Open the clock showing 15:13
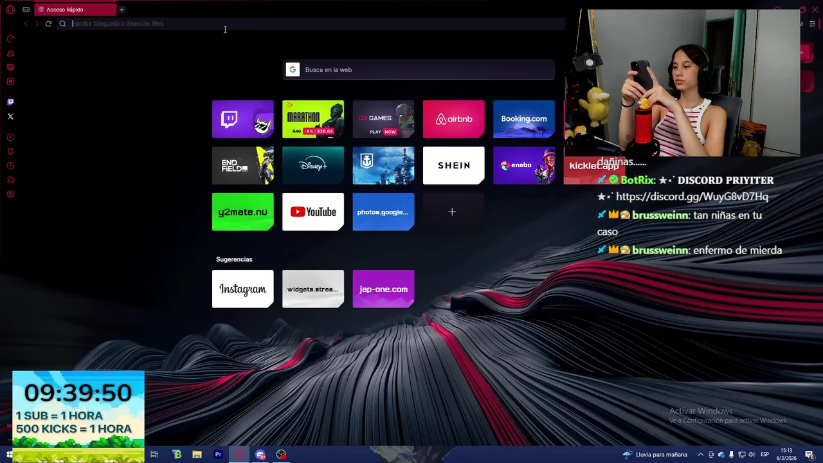This screenshot has height=463, width=823. click(x=786, y=454)
